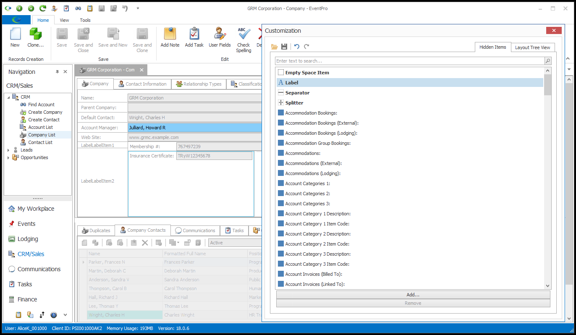Image resolution: width=576 pixels, height=335 pixels.
Task: Click the Add... button in Customization
Action: pyautogui.click(x=413, y=295)
